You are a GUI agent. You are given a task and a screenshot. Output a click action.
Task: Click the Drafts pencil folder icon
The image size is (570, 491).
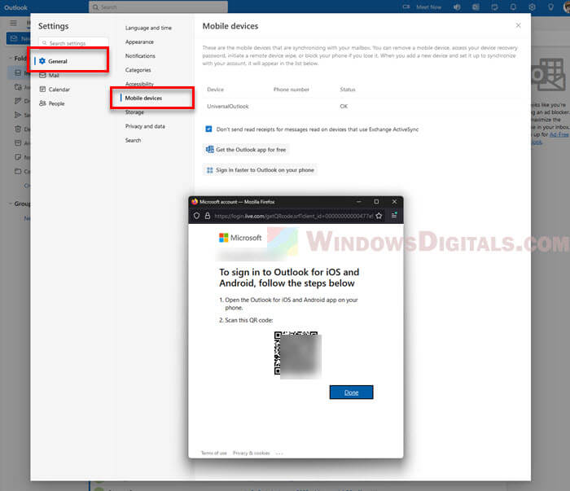tap(18, 101)
